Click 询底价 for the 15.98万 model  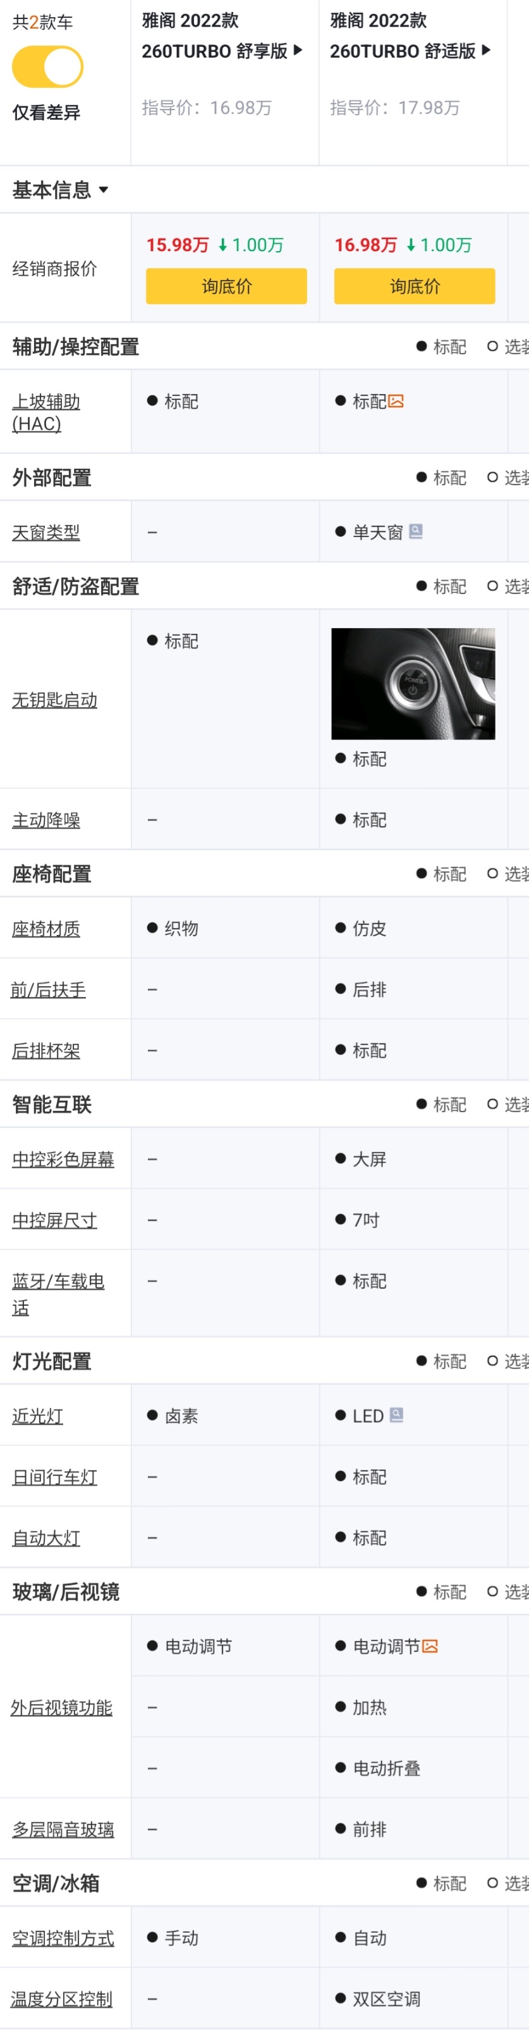(x=226, y=286)
